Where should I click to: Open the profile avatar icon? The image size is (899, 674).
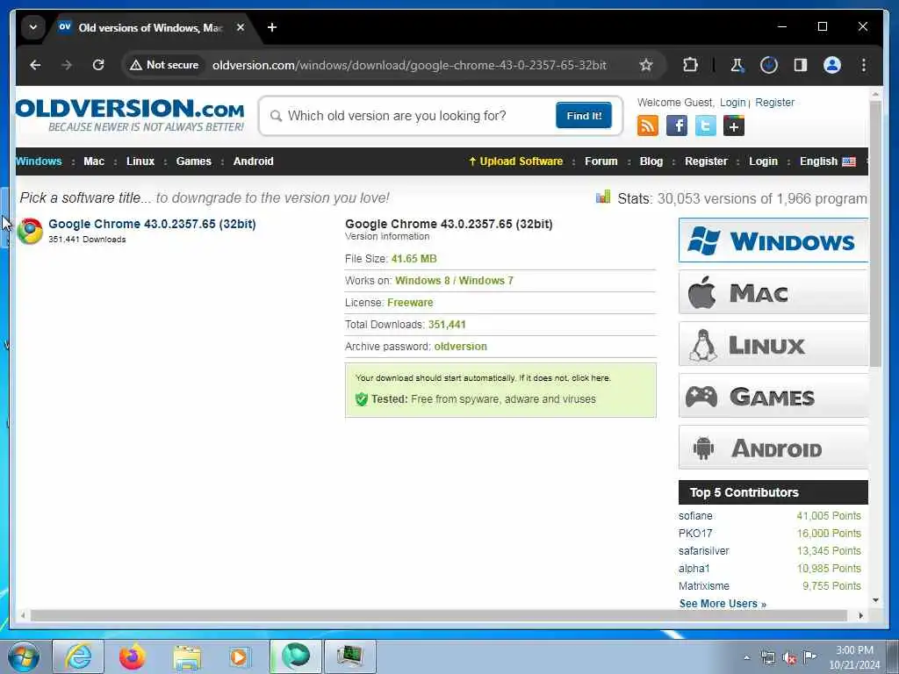(x=832, y=65)
